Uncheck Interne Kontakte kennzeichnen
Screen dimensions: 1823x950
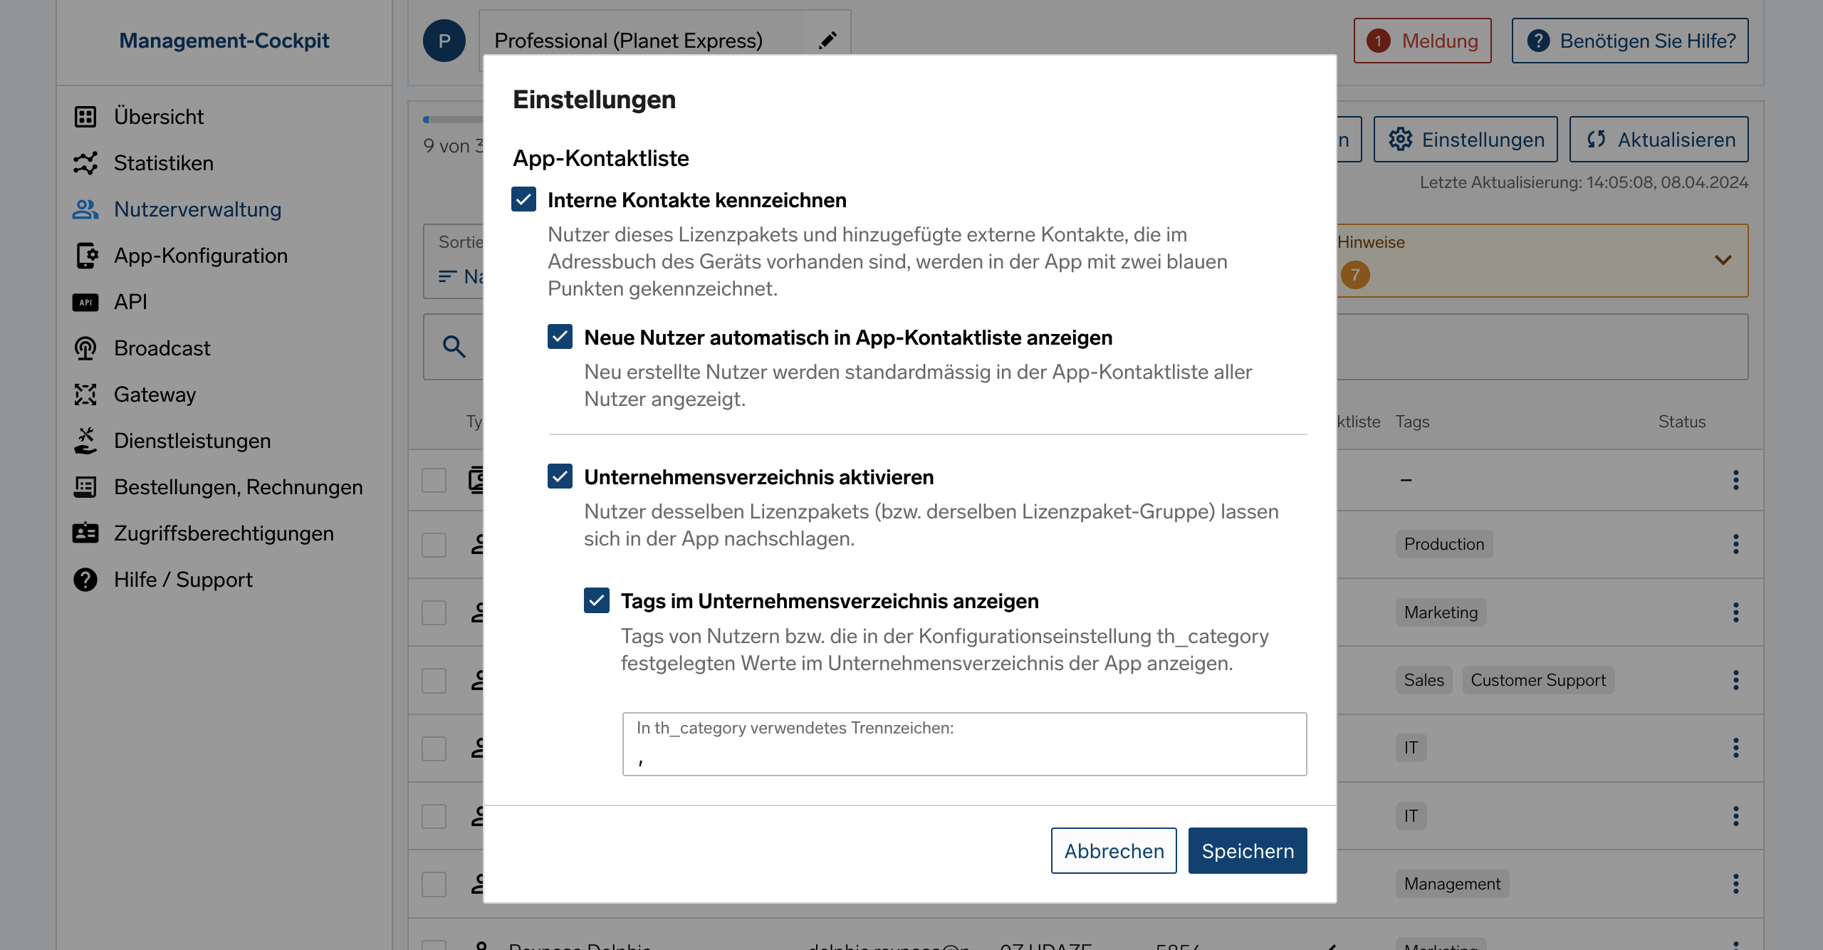(523, 199)
